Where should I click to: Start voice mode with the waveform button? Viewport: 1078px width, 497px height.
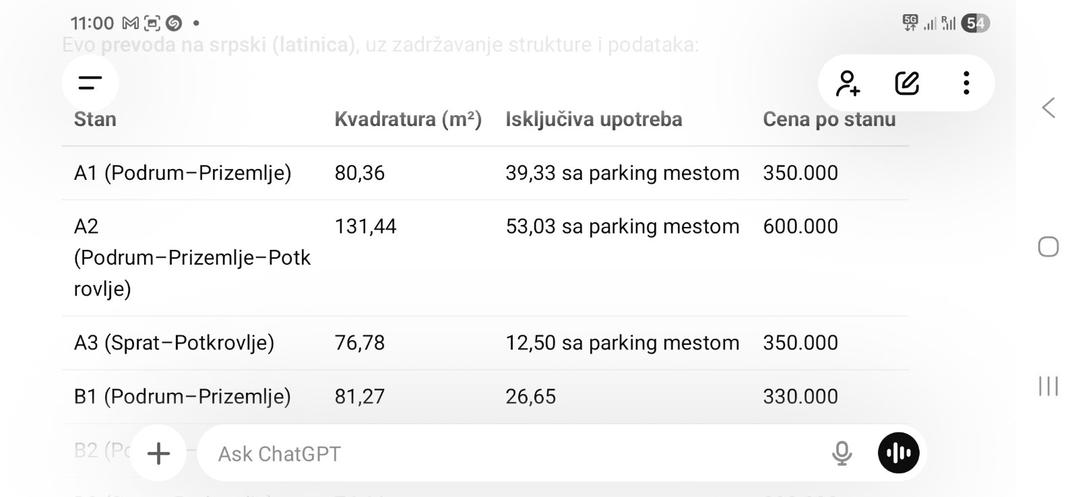click(899, 453)
